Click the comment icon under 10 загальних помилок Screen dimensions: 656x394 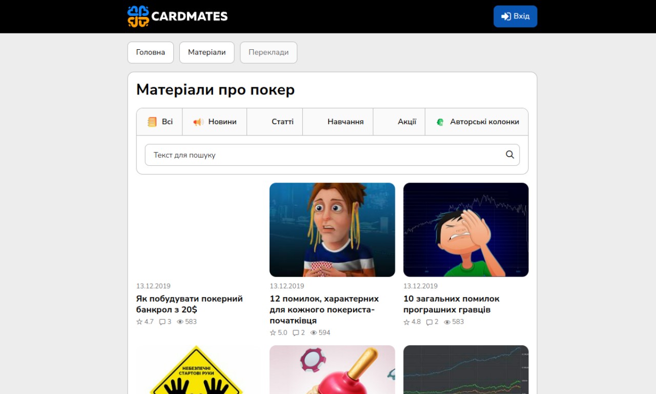(x=429, y=322)
